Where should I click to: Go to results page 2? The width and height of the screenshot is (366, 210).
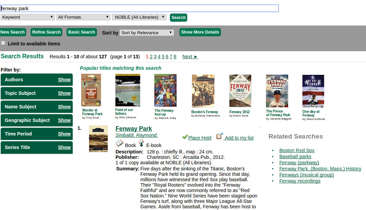[151, 57]
